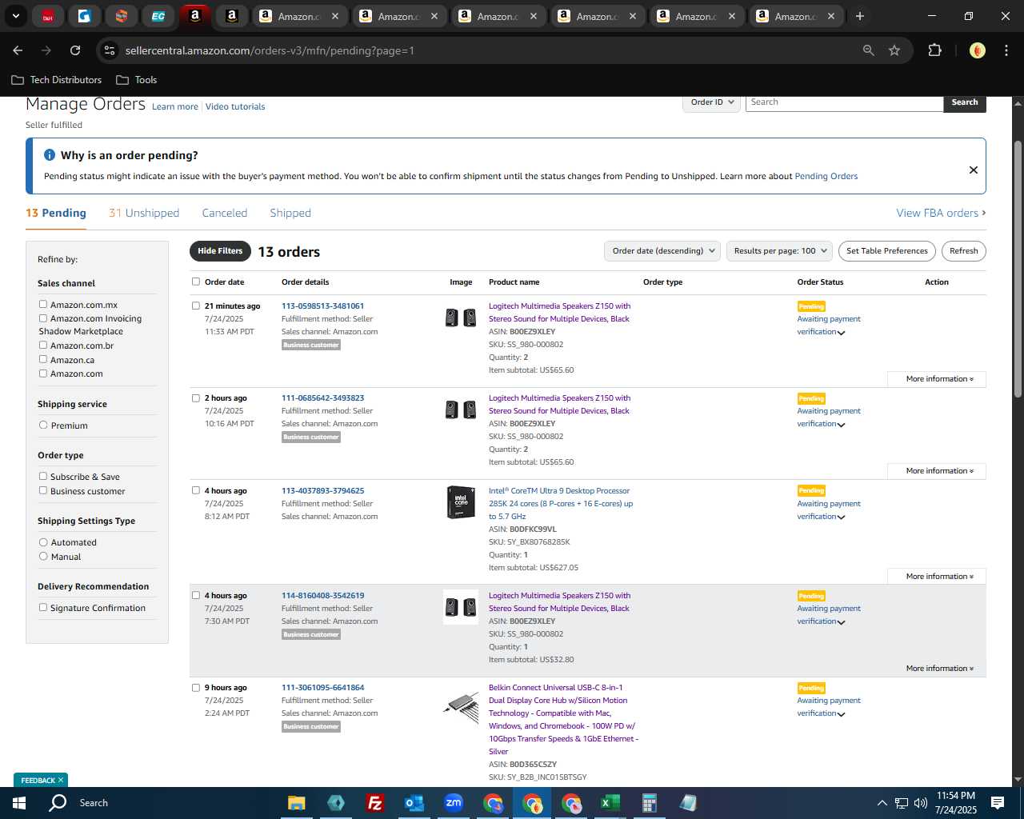Open the Tools bookmark folder
This screenshot has height=819, width=1024.
click(x=137, y=80)
